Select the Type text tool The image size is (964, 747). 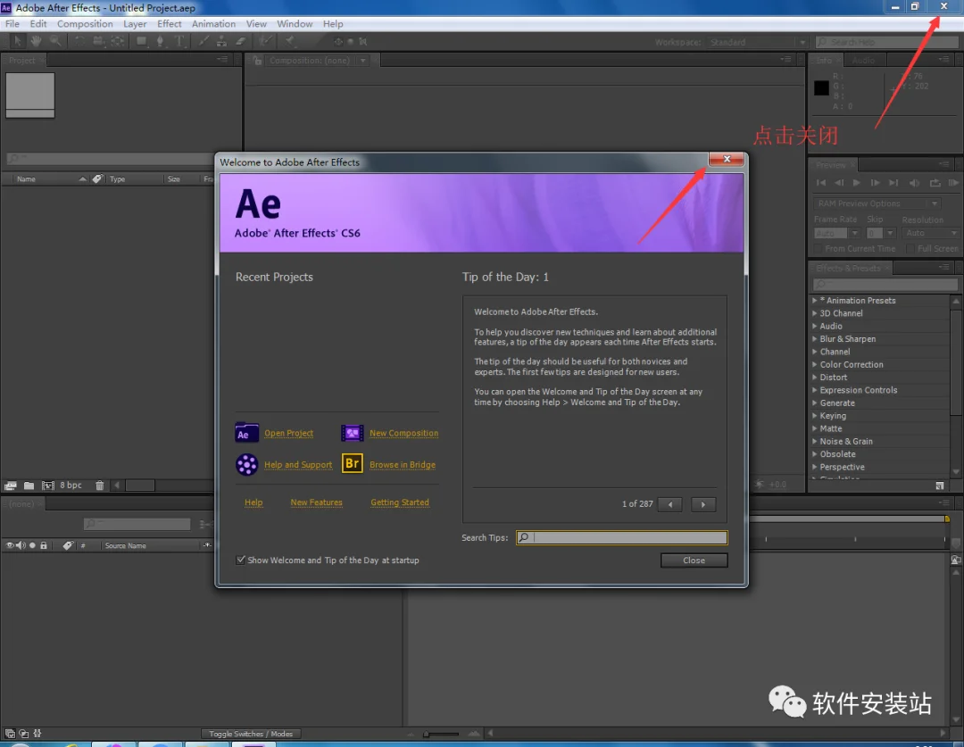click(179, 41)
